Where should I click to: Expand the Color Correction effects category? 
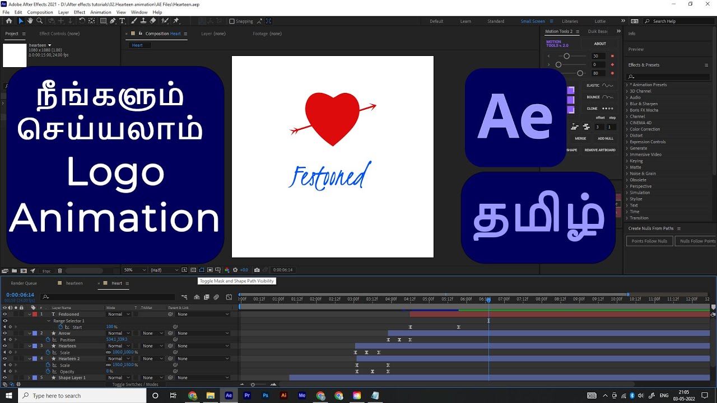(627, 129)
